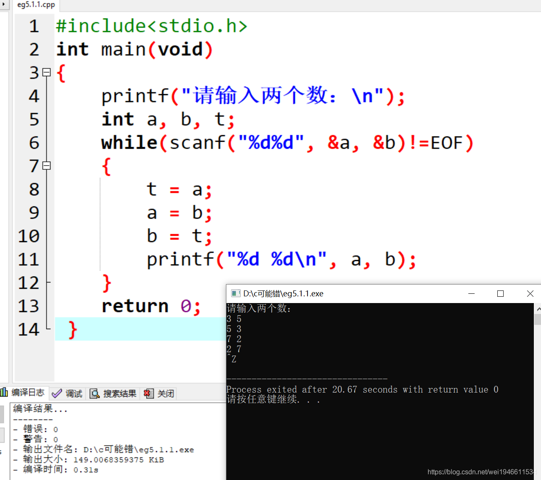Click the console input line '3 5'
Image resolution: width=541 pixels, height=480 pixels.
[234, 319]
